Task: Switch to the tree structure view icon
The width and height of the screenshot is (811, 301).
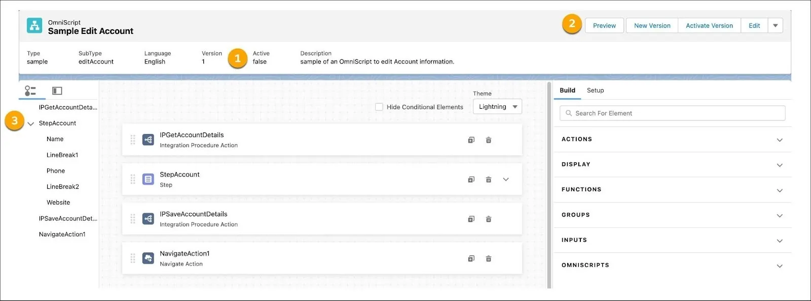Action: coord(30,91)
